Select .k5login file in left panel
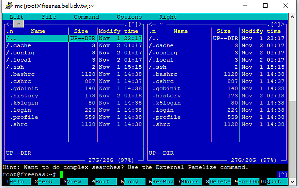This screenshot has width=299, height=188. click(74, 103)
